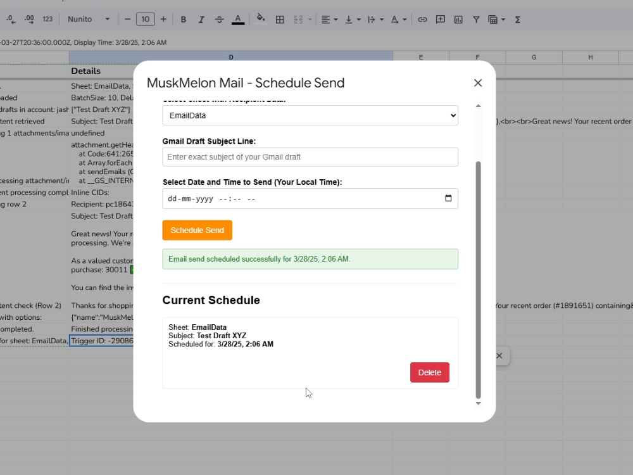Click the cell reading undefined
The image size is (633, 475).
(x=101, y=133)
